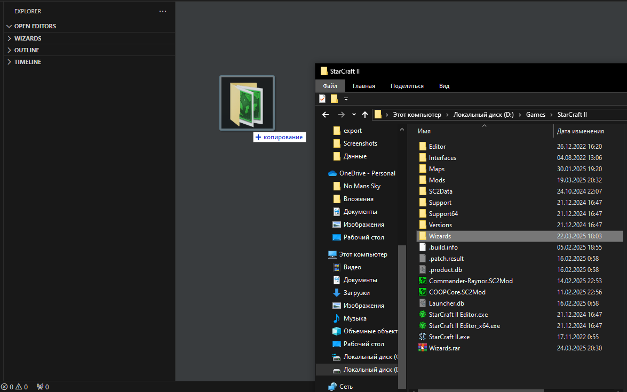
Task: Select Commander-Raynor.SC2Mod file
Action: click(470, 281)
